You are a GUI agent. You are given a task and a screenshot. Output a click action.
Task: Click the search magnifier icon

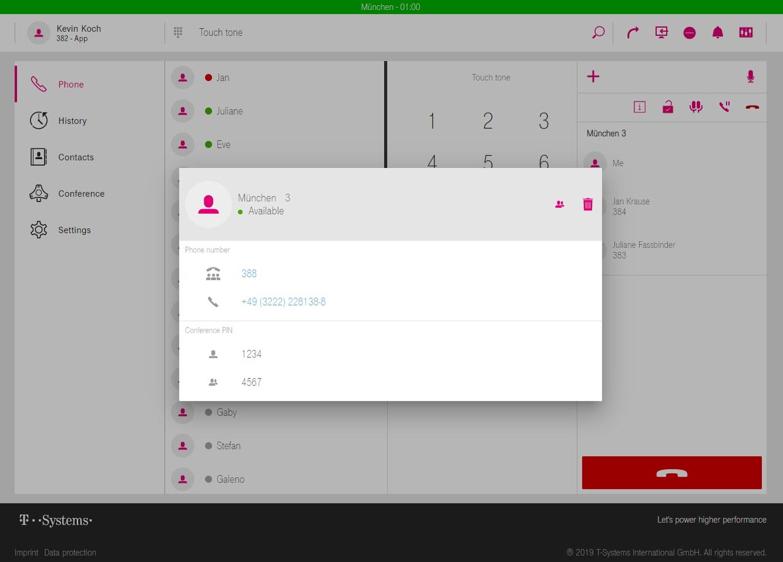tap(598, 32)
